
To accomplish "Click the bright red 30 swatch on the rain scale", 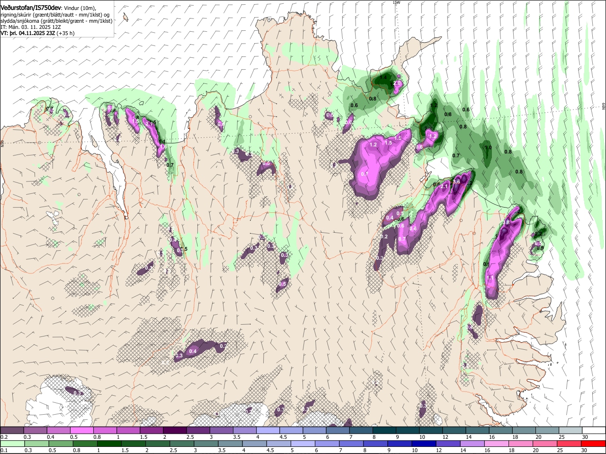I will click(x=594, y=444).
